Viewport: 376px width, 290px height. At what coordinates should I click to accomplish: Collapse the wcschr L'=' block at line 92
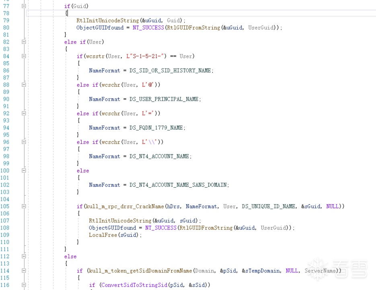24,113
